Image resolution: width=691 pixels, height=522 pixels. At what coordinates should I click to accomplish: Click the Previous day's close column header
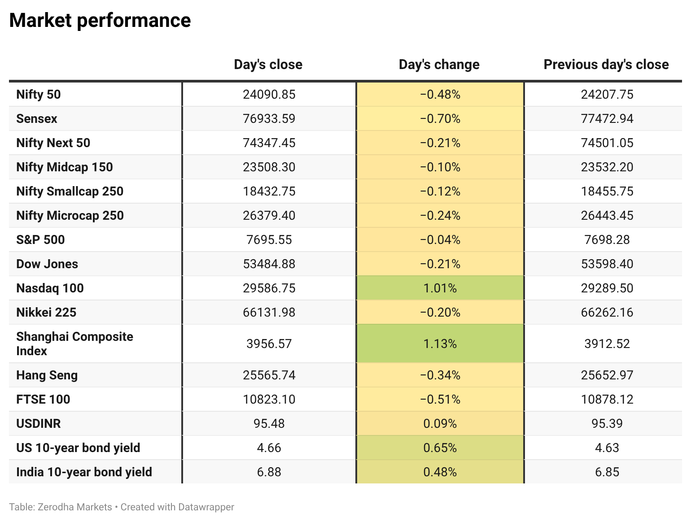point(606,65)
